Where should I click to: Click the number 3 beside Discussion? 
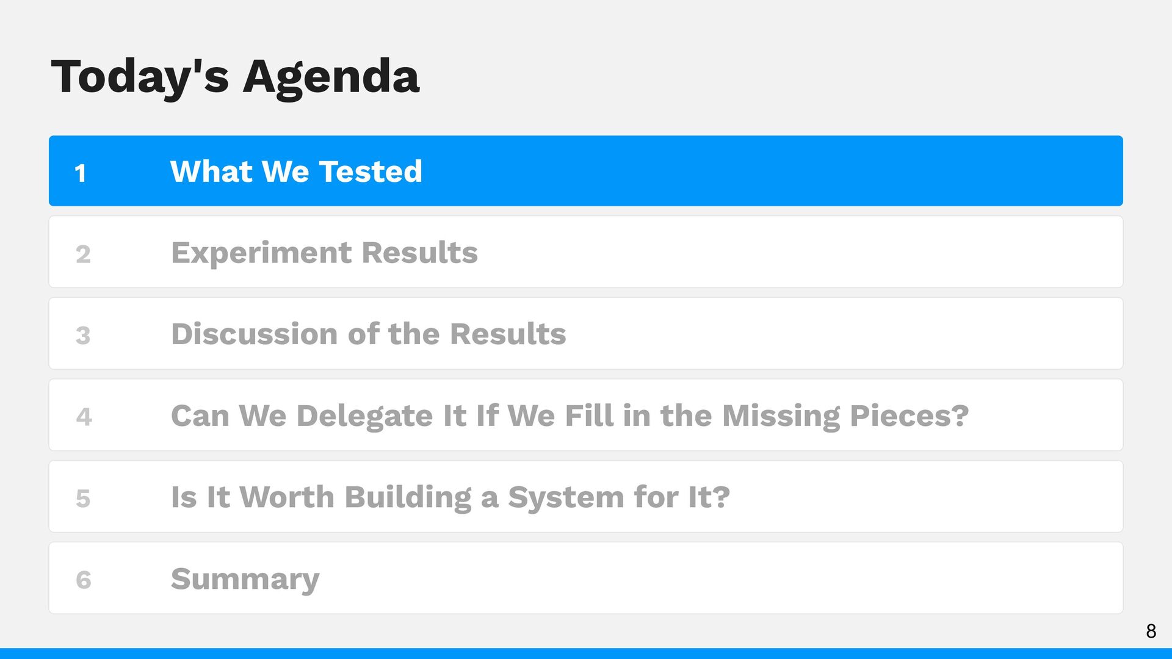coord(83,336)
